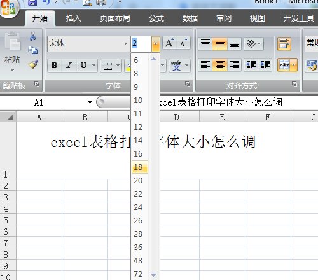Toggle italic formatting
The width and height of the screenshot is (318, 280).
69,66
